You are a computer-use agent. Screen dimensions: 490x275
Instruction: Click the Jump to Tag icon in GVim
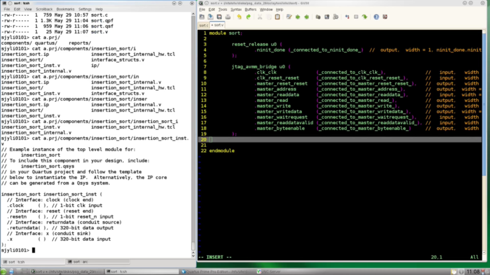365,17
